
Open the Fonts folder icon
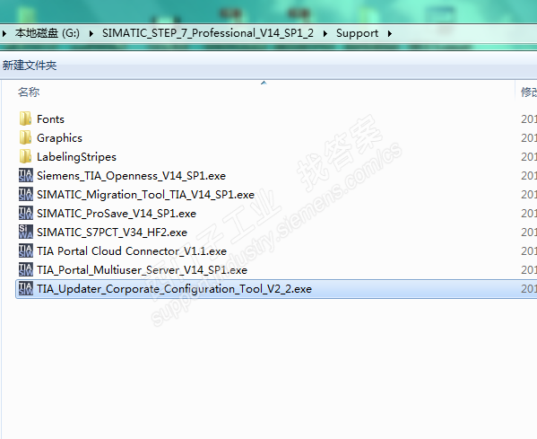(x=25, y=119)
